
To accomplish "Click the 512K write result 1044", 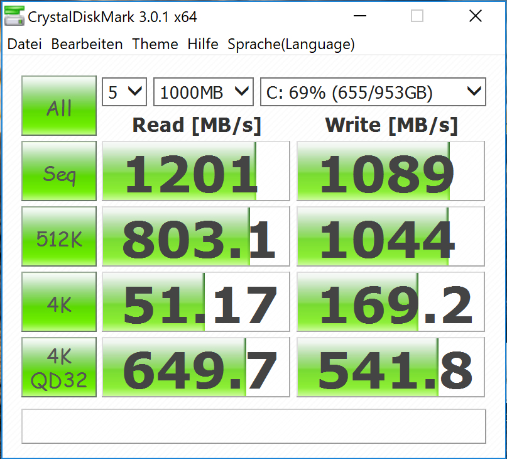I will tap(391, 236).
